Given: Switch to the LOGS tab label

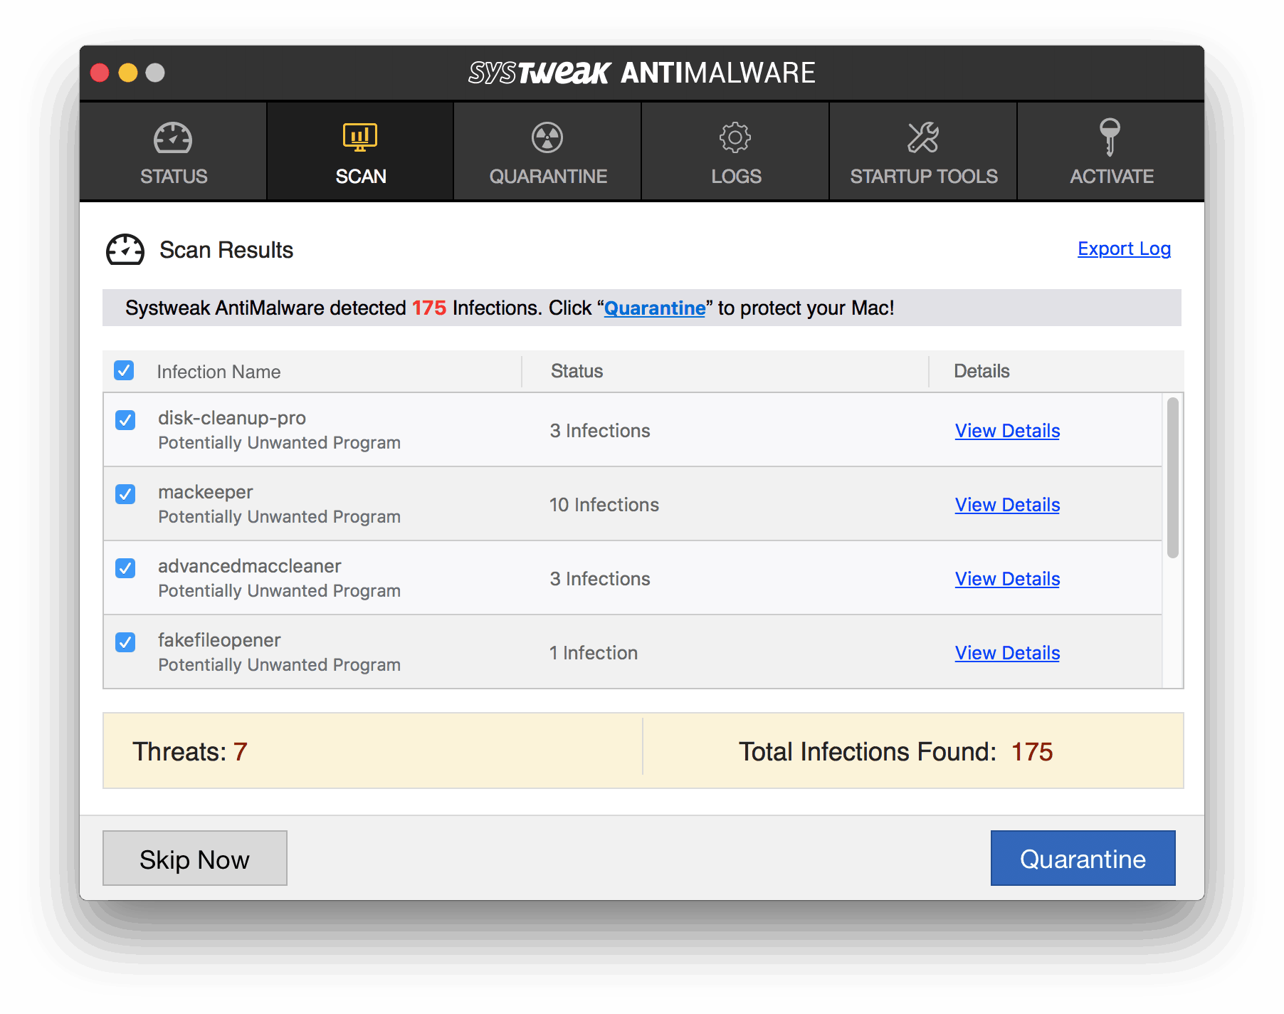Looking at the screenshot, I should (736, 176).
